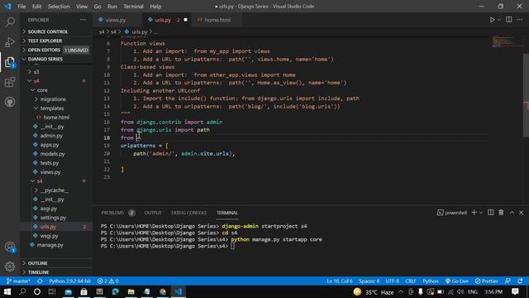Open Windows Start menu
The width and height of the screenshot is (529, 298).
[x=7, y=291]
